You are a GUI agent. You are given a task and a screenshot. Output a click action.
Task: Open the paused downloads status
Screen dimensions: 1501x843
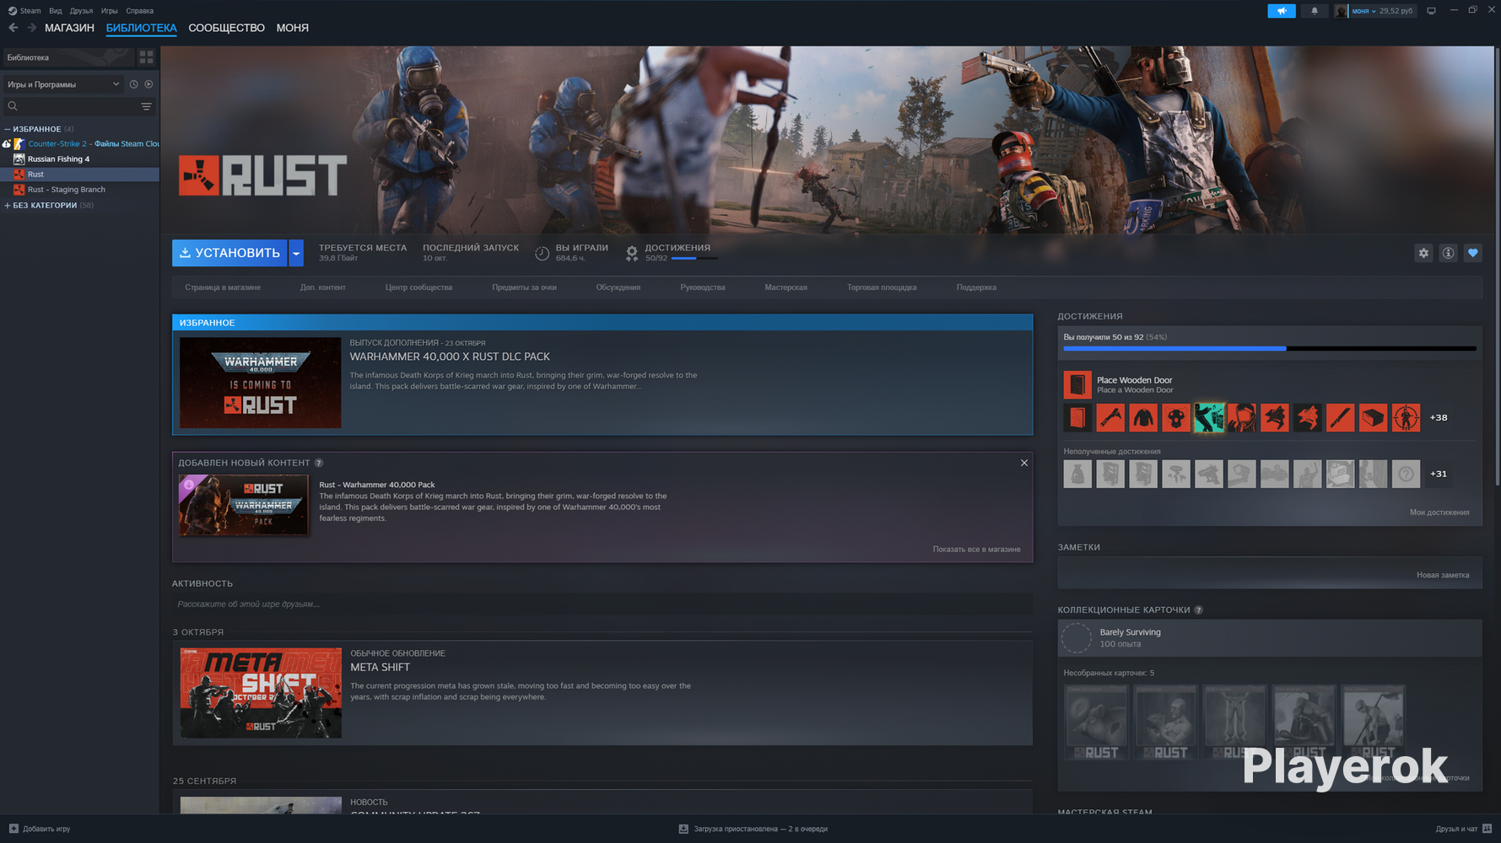753,829
